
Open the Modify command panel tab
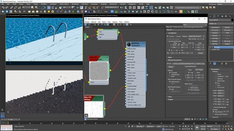tap(214, 16)
